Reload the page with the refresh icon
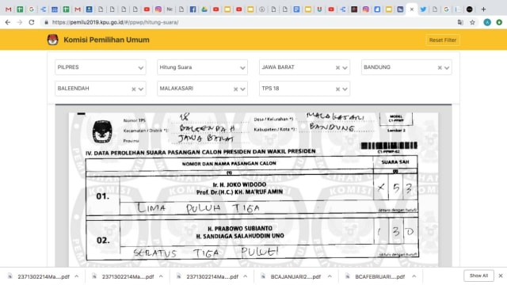Image resolution: width=507 pixels, height=285 pixels. [x=32, y=22]
